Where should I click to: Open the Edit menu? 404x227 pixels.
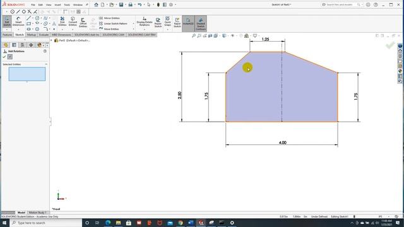[40, 5]
